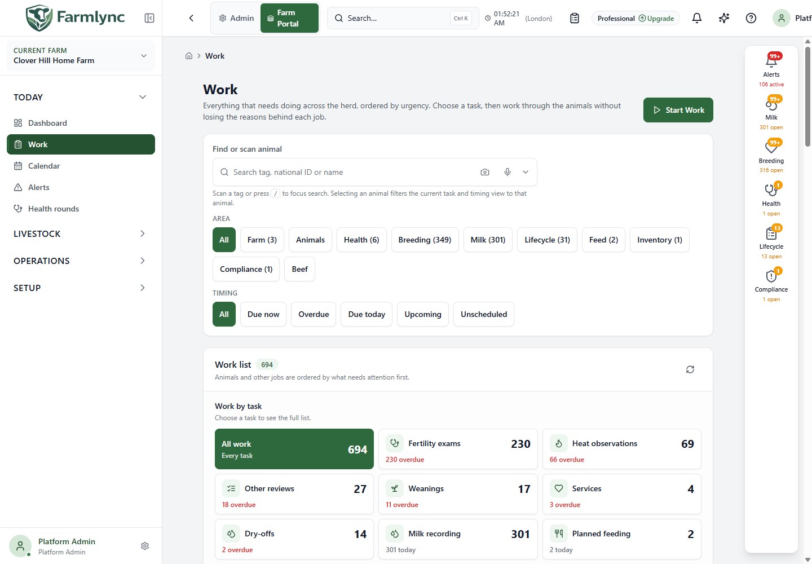Image resolution: width=812 pixels, height=564 pixels.
Task: Filter area by Breeding (349)
Action: (x=425, y=240)
